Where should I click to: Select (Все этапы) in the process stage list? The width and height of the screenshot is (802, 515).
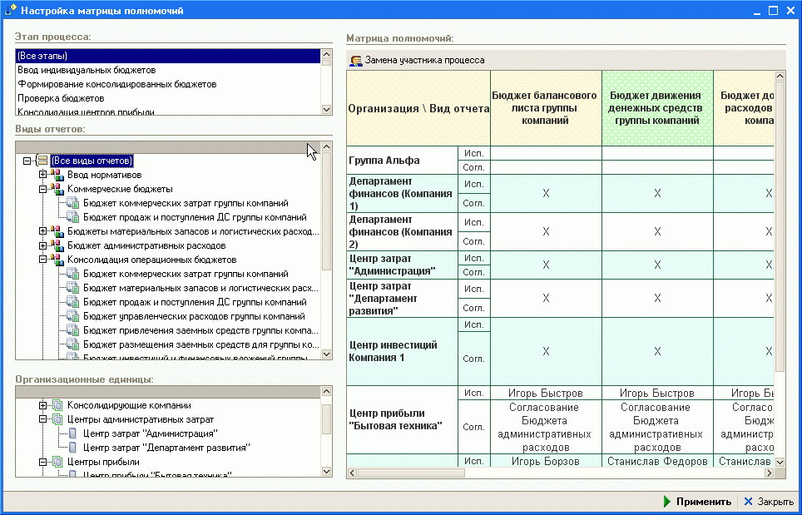(x=168, y=56)
